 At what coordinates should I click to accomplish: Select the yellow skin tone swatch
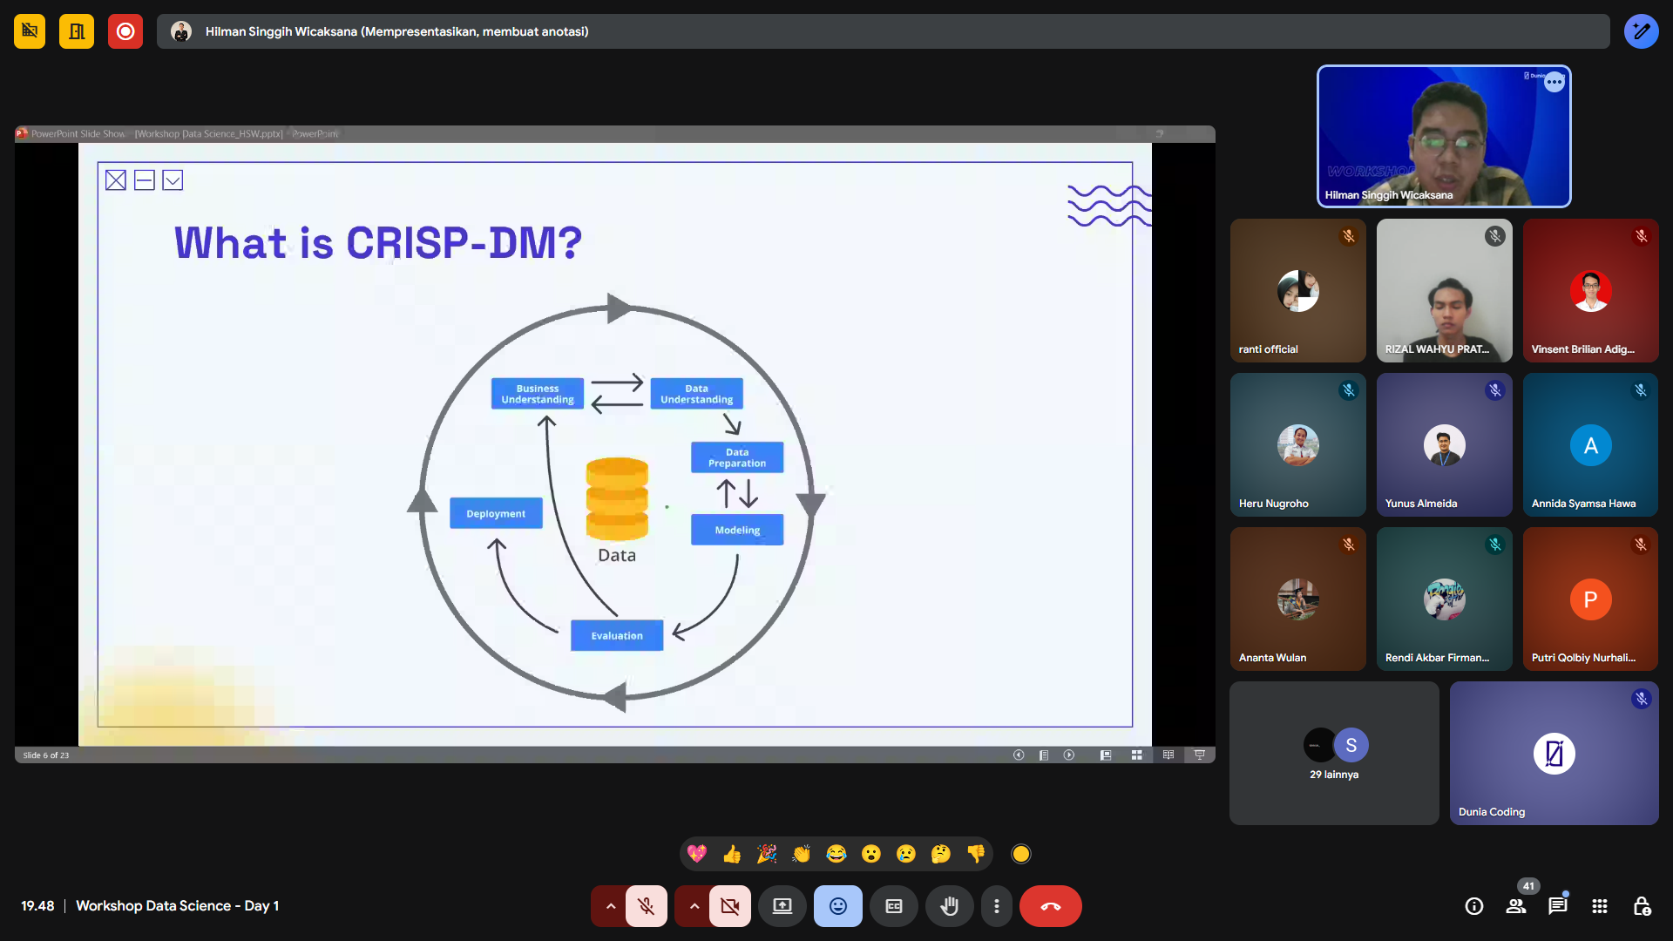coord(1021,854)
